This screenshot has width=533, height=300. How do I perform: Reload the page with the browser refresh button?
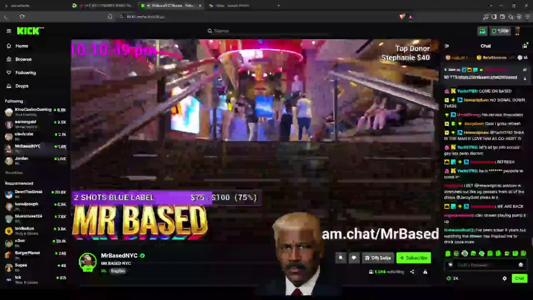point(22,17)
